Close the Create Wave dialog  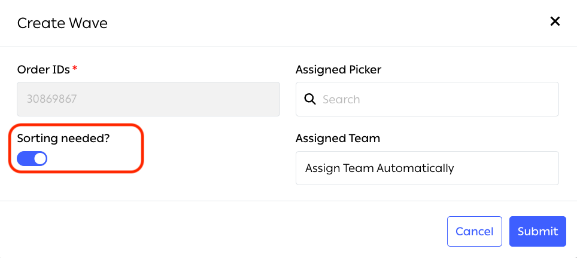(x=555, y=22)
